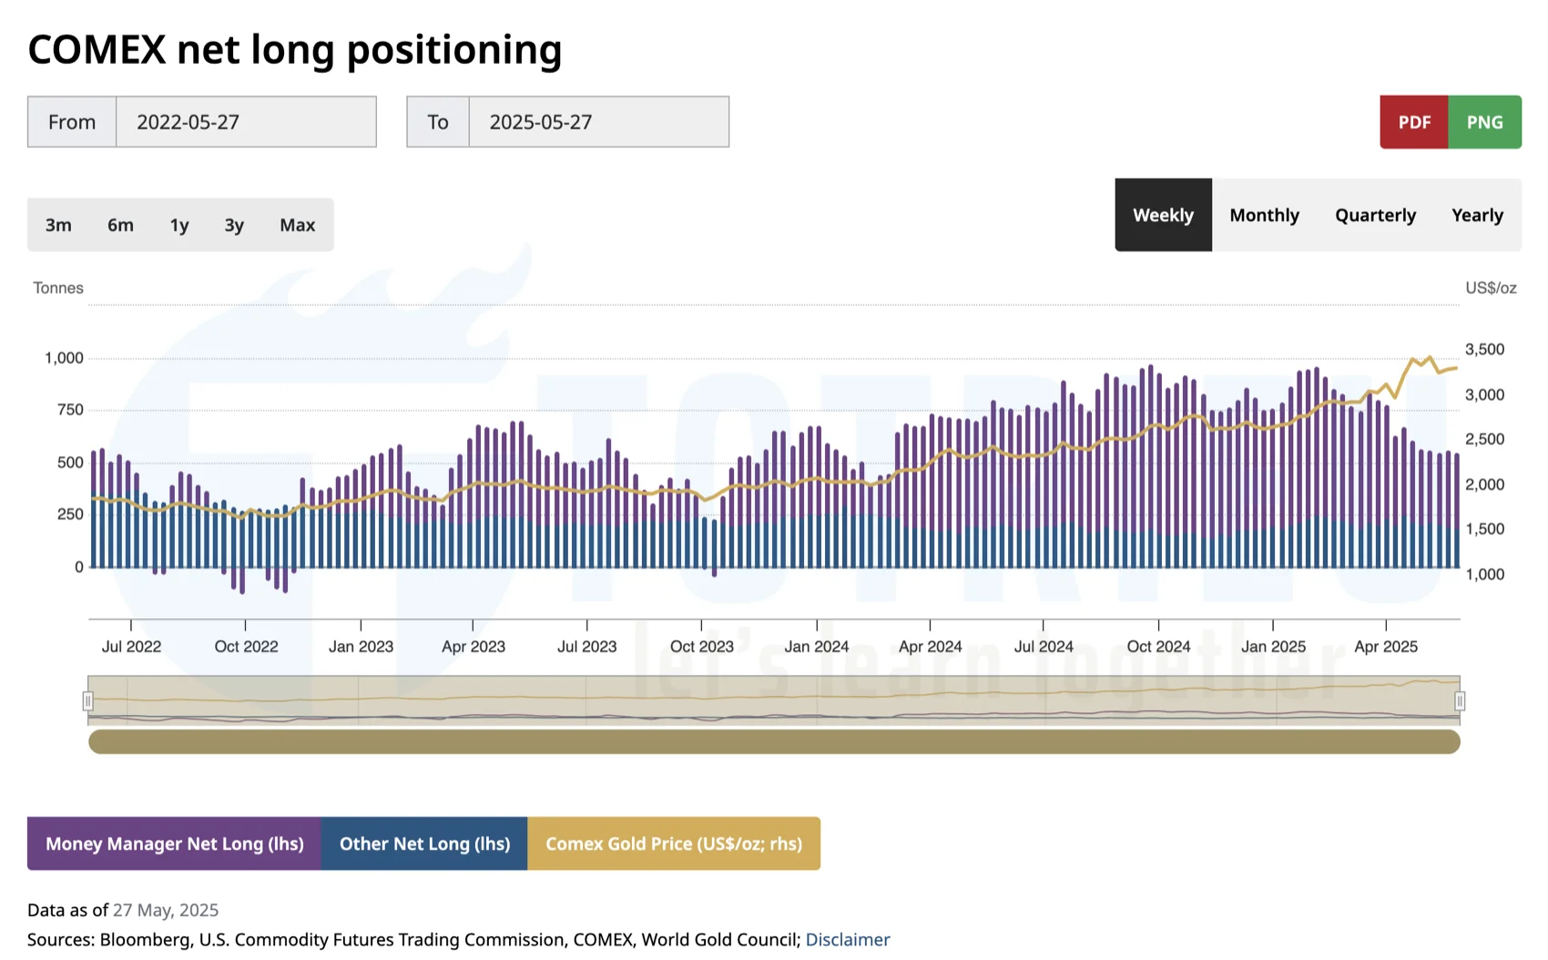Select the 6m time range
Image resolution: width=1548 pixels, height=960 pixels.
coord(120,224)
